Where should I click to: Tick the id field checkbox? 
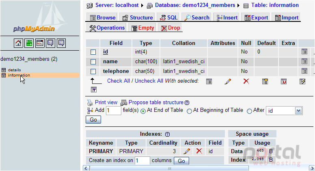point(93,52)
